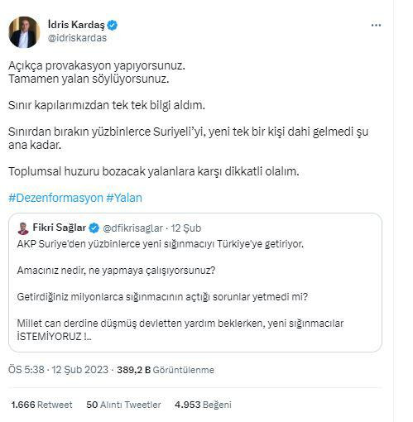Click Fikri Sağlar's small avatar in quoted tweet

click(x=23, y=228)
